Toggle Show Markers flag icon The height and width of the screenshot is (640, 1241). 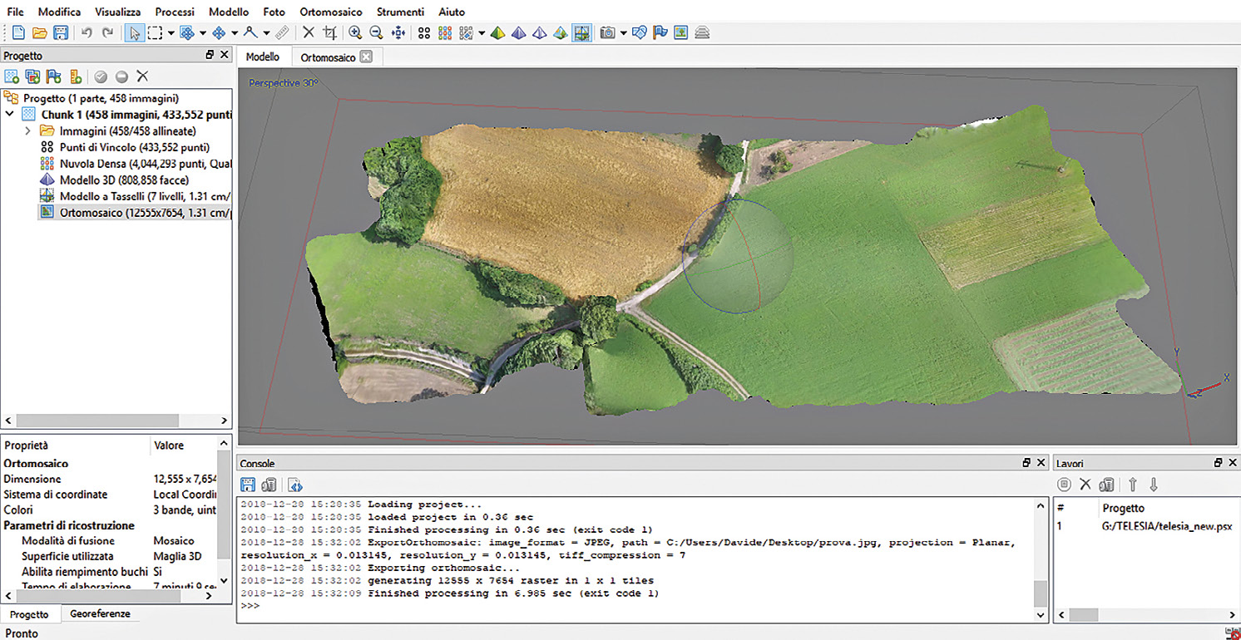pyautogui.click(x=660, y=33)
